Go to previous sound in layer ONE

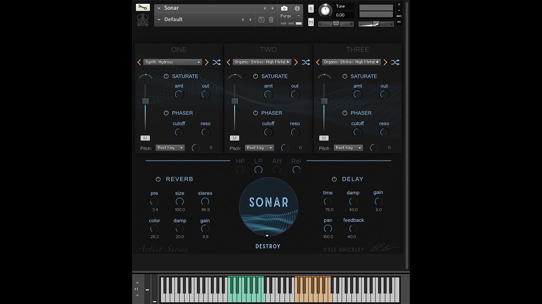coord(139,62)
